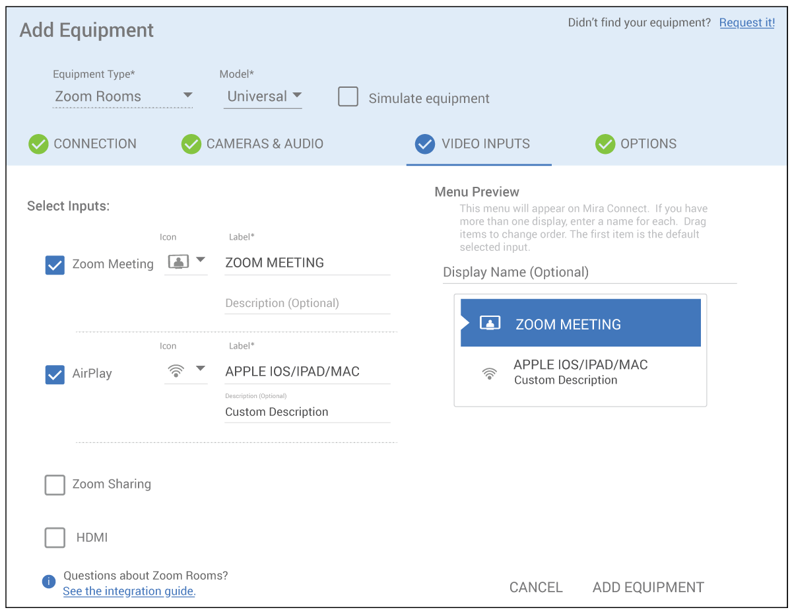This screenshot has width=792, height=612.
Task: Enable the HDMI input checkbox
Action: tap(55, 537)
